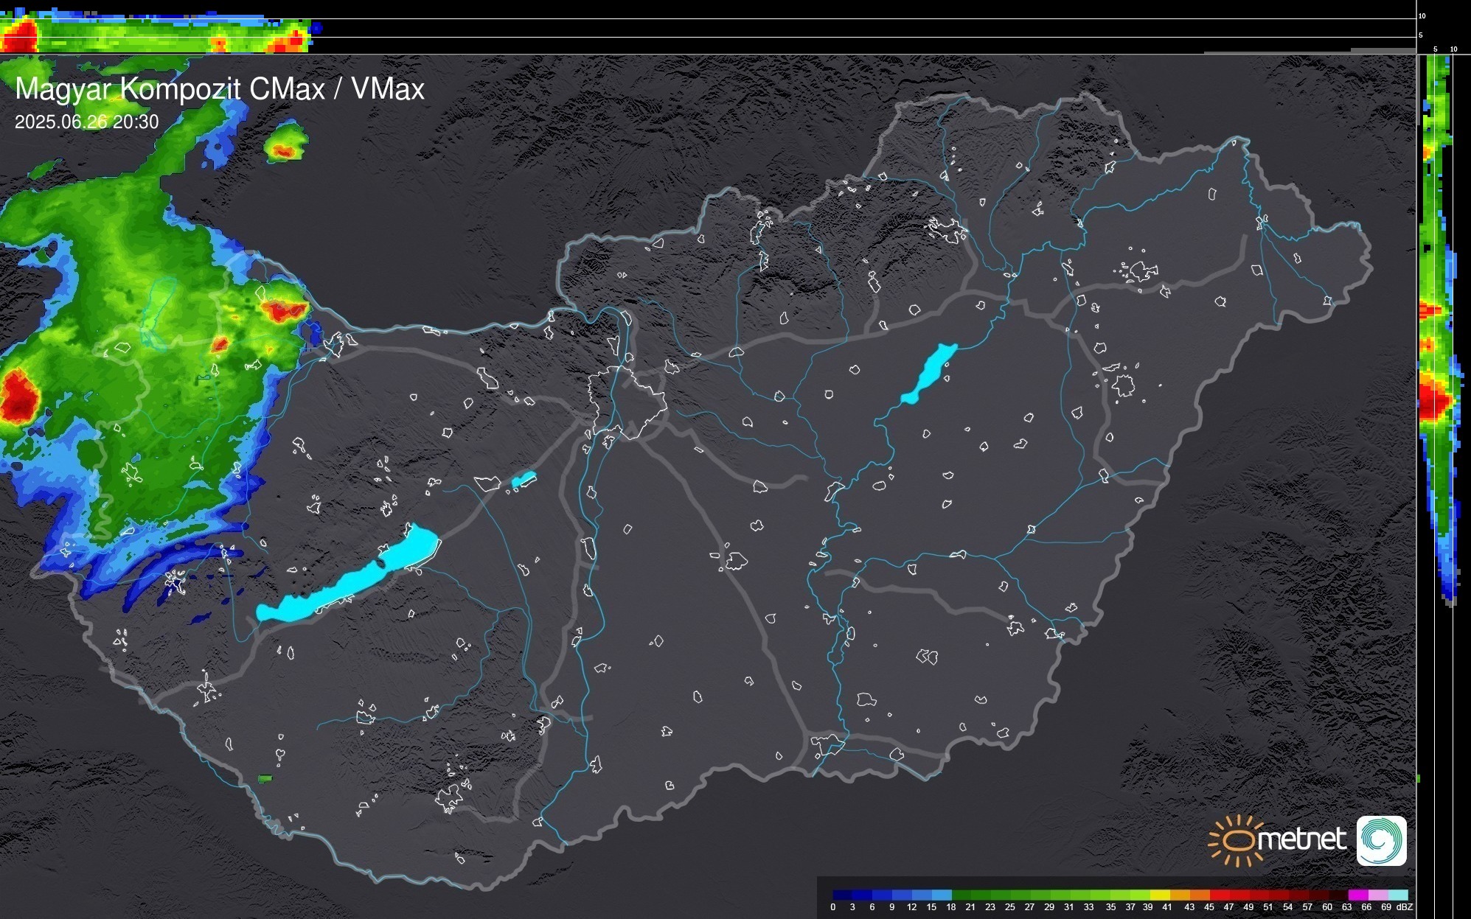Pick the cyan 69 dBZ legend swatch
The image size is (1471, 919).
[1397, 895]
